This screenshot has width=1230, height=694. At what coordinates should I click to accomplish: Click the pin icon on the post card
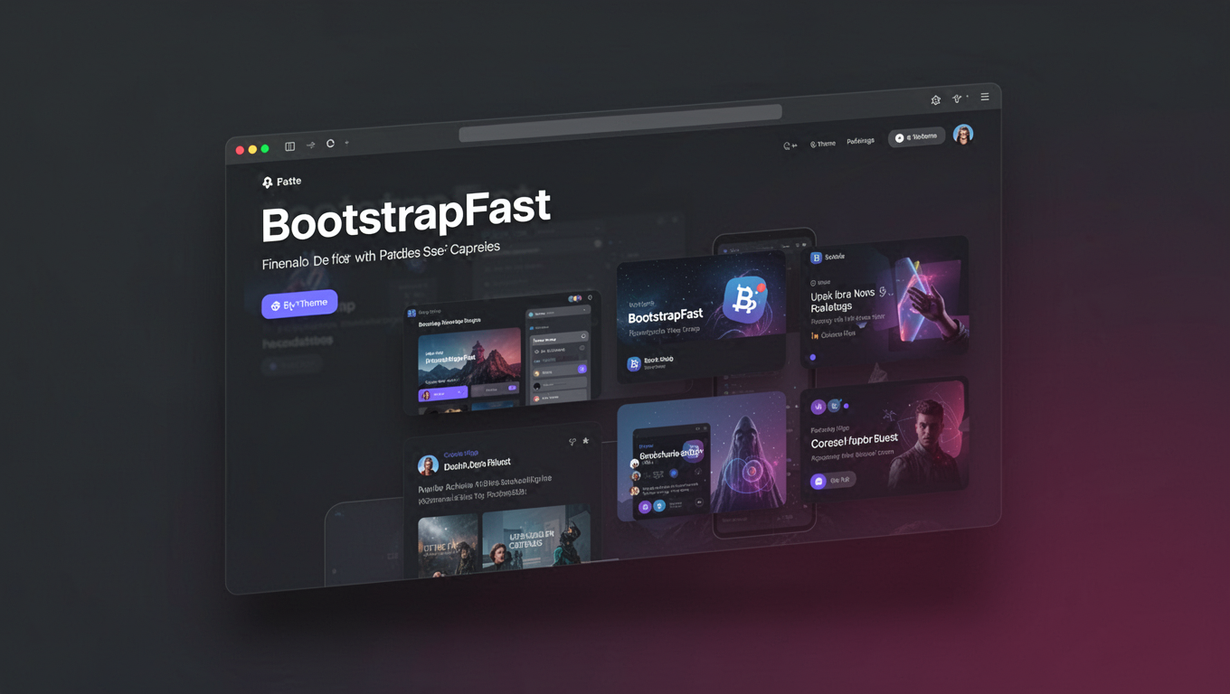572,442
